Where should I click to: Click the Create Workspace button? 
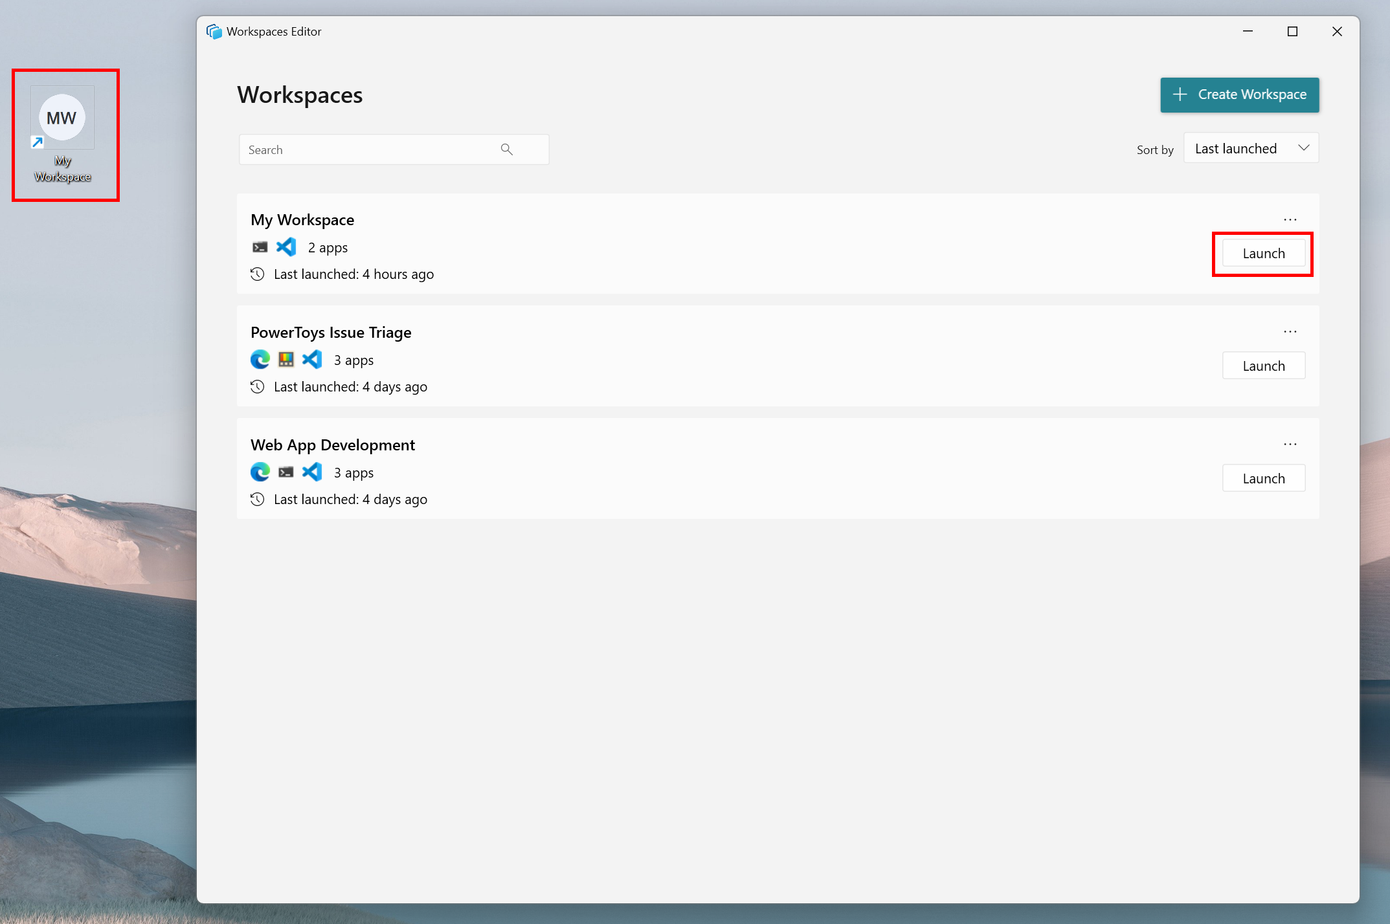click(1239, 94)
